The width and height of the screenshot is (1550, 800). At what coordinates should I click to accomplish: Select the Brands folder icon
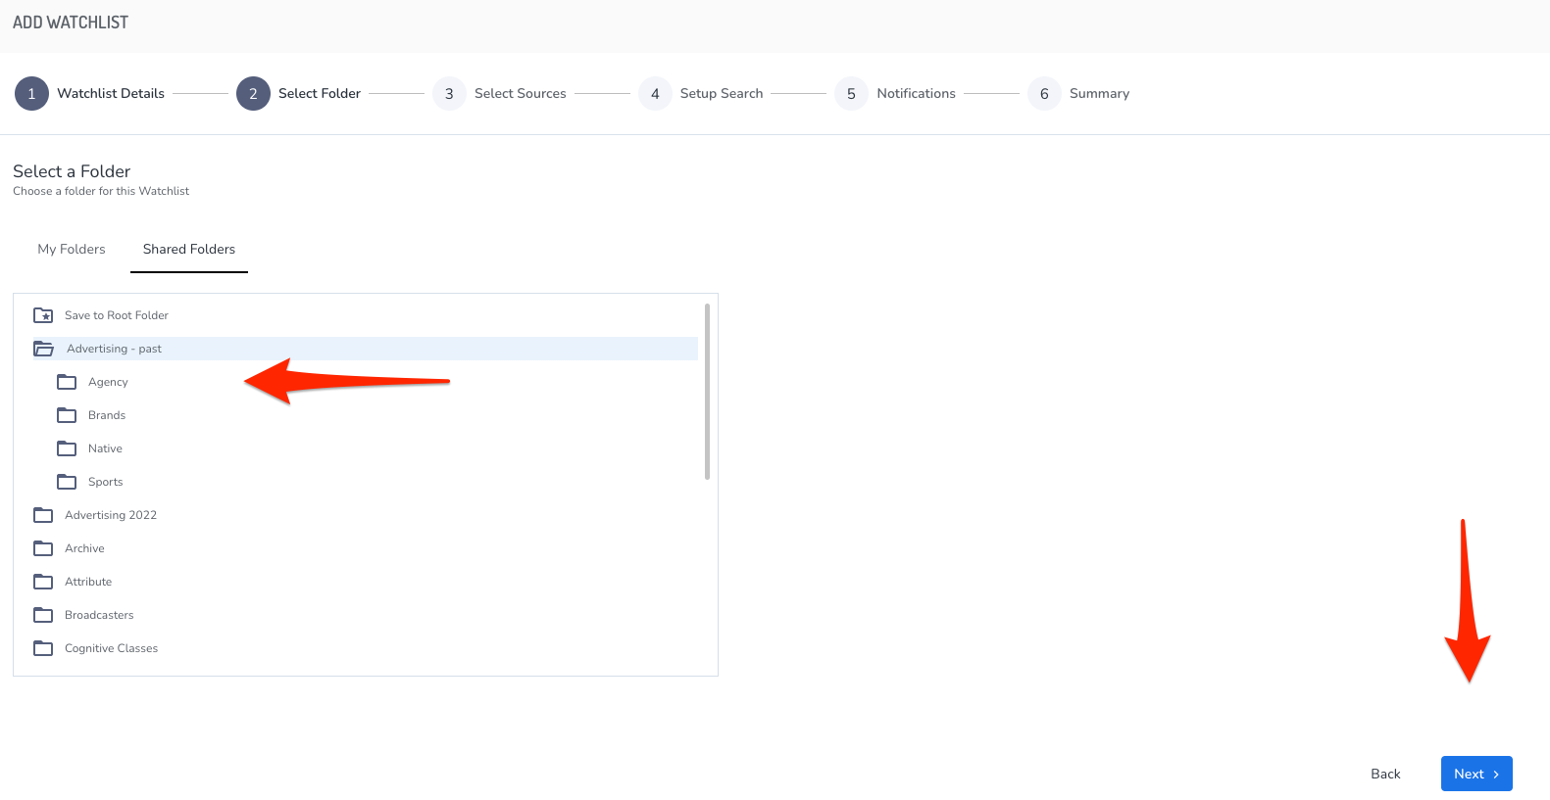pyautogui.click(x=67, y=415)
